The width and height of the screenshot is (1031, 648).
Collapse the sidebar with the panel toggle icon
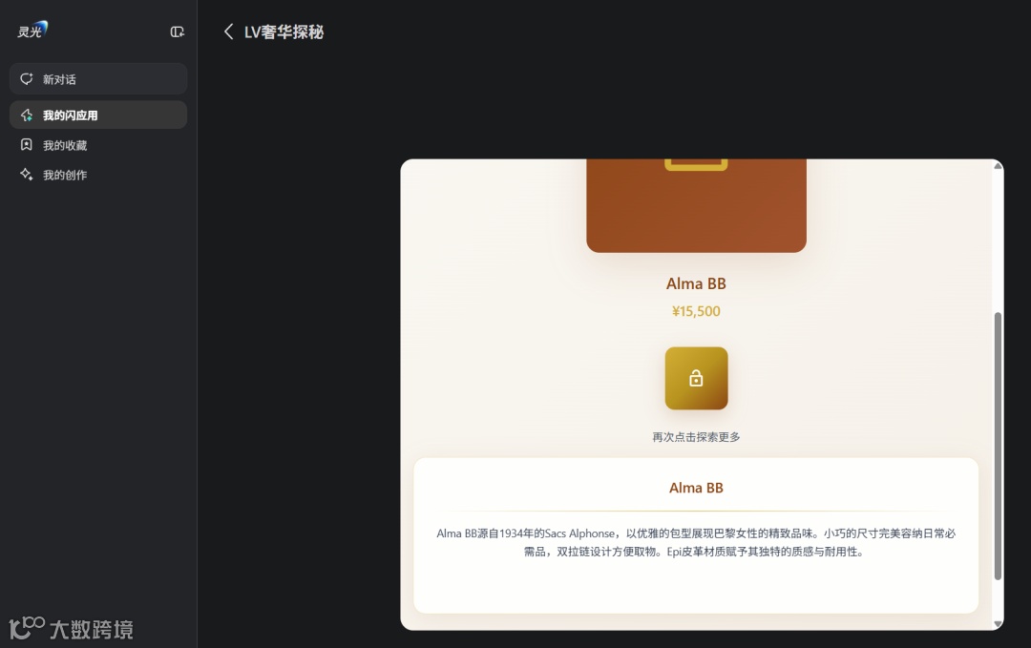[177, 31]
